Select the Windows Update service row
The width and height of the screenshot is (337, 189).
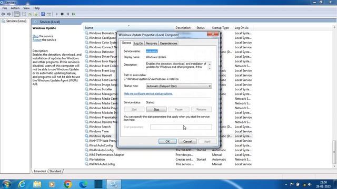tap(100, 136)
